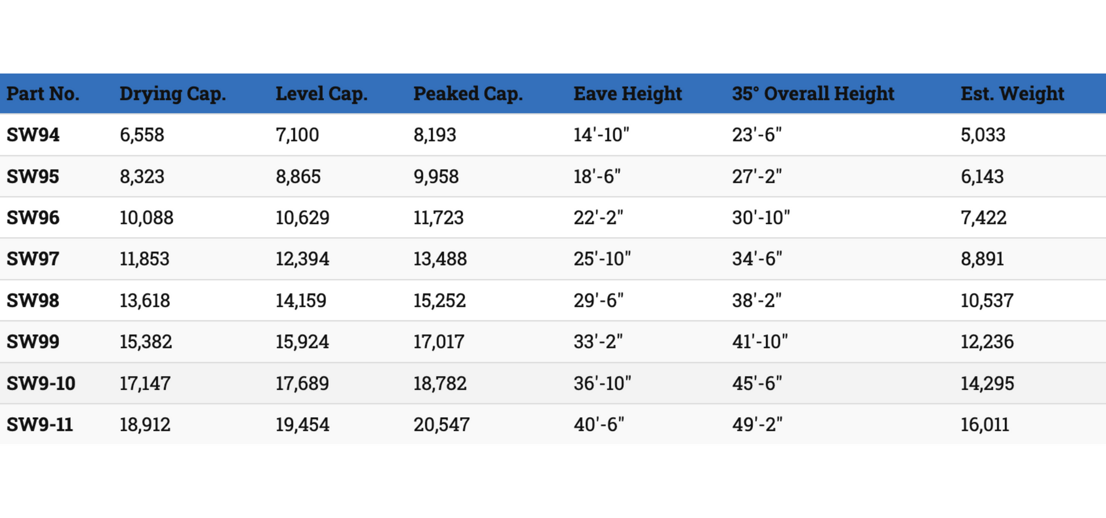Click the SW95 row label
The height and width of the screenshot is (518, 1106).
(x=33, y=176)
